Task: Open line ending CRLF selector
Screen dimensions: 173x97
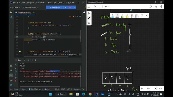Action: (x=63, y=89)
